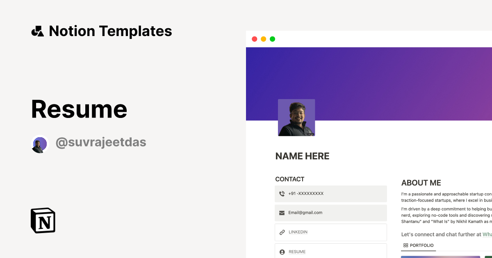The image size is (492, 258).
Task: Click the person icon beside RESUME
Action: (x=282, y=252)
